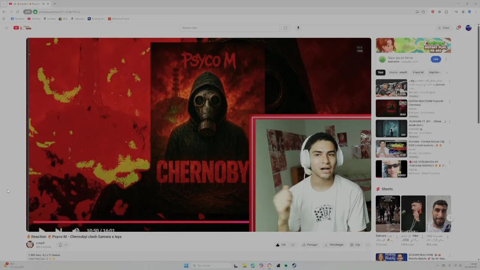This screenshot has height=270, width=480.
Task: Open options menu for GOOBA REACTION video
Action: click(x=449, y=102)
